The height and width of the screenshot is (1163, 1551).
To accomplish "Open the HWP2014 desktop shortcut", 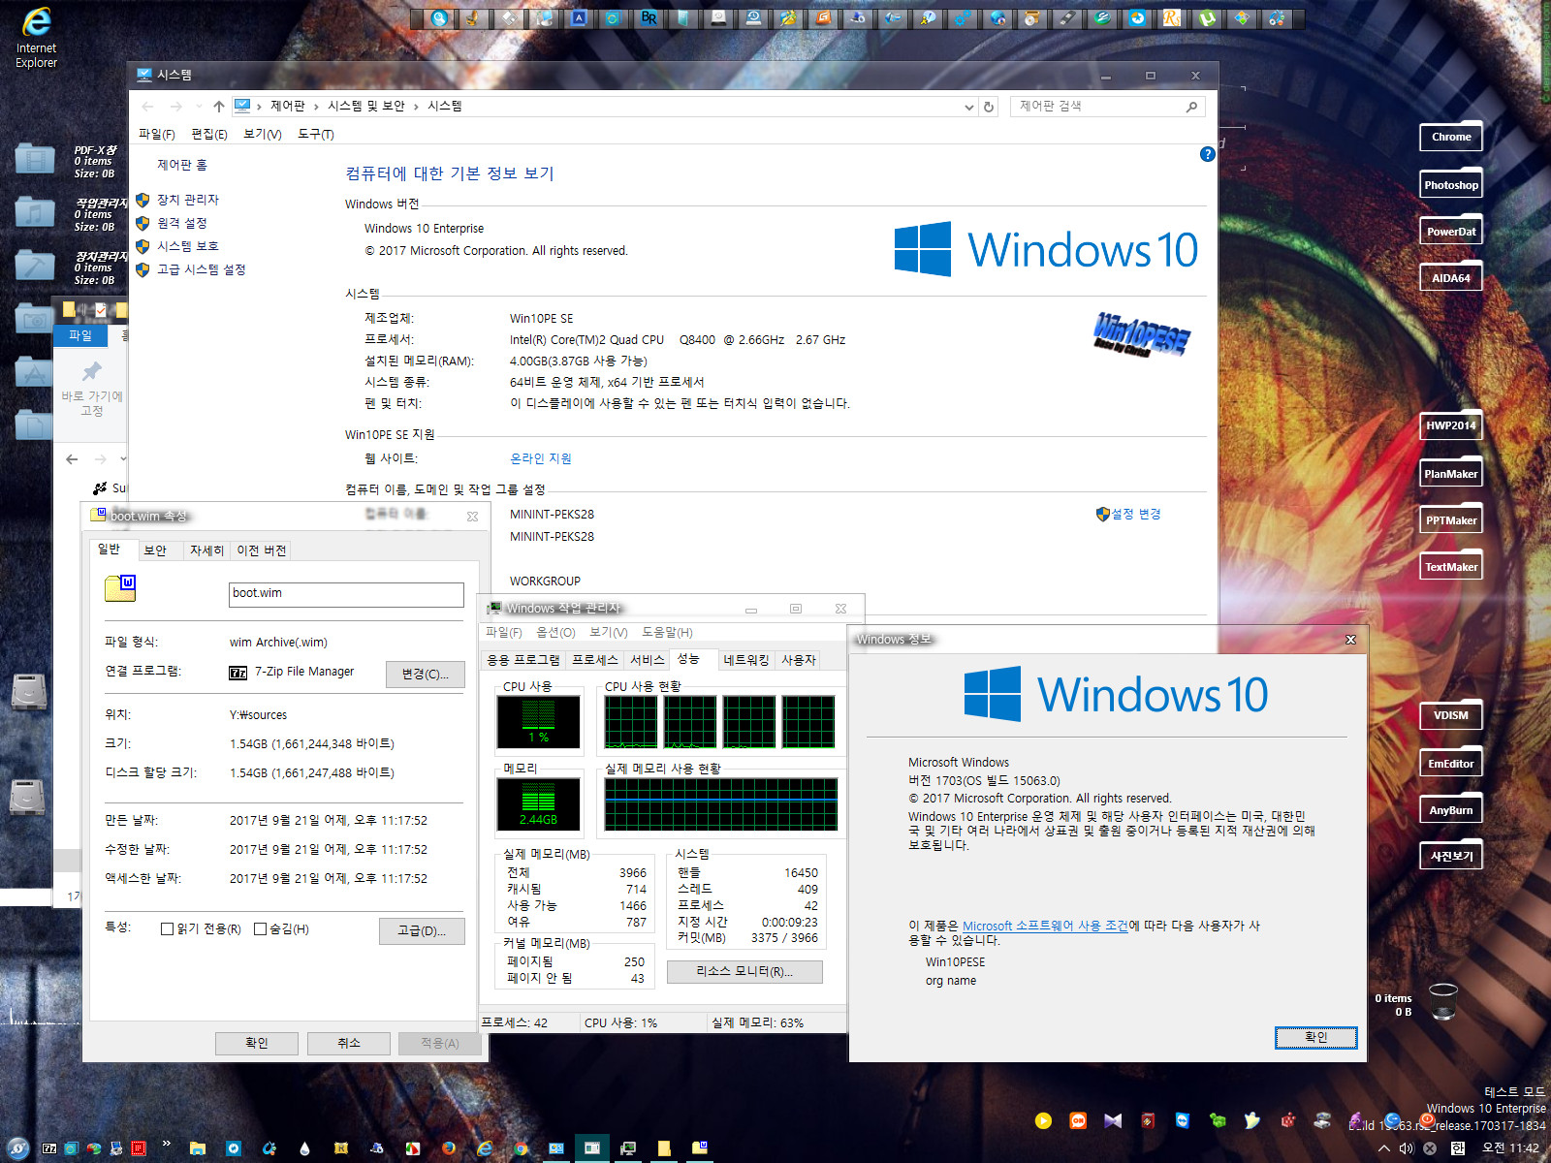I will (1451, 425).
